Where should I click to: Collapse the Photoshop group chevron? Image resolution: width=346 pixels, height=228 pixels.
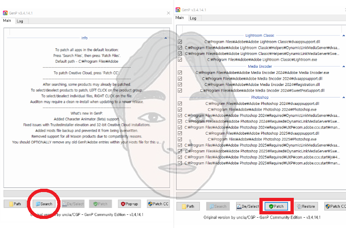[x=344, y=97]
